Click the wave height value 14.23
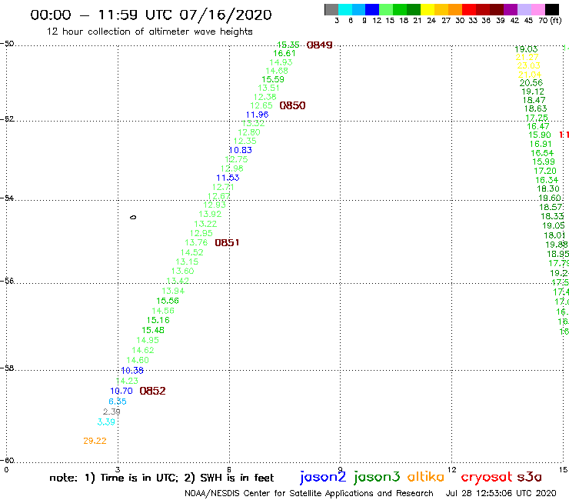569x500 pixels. [x=127, y=381]
